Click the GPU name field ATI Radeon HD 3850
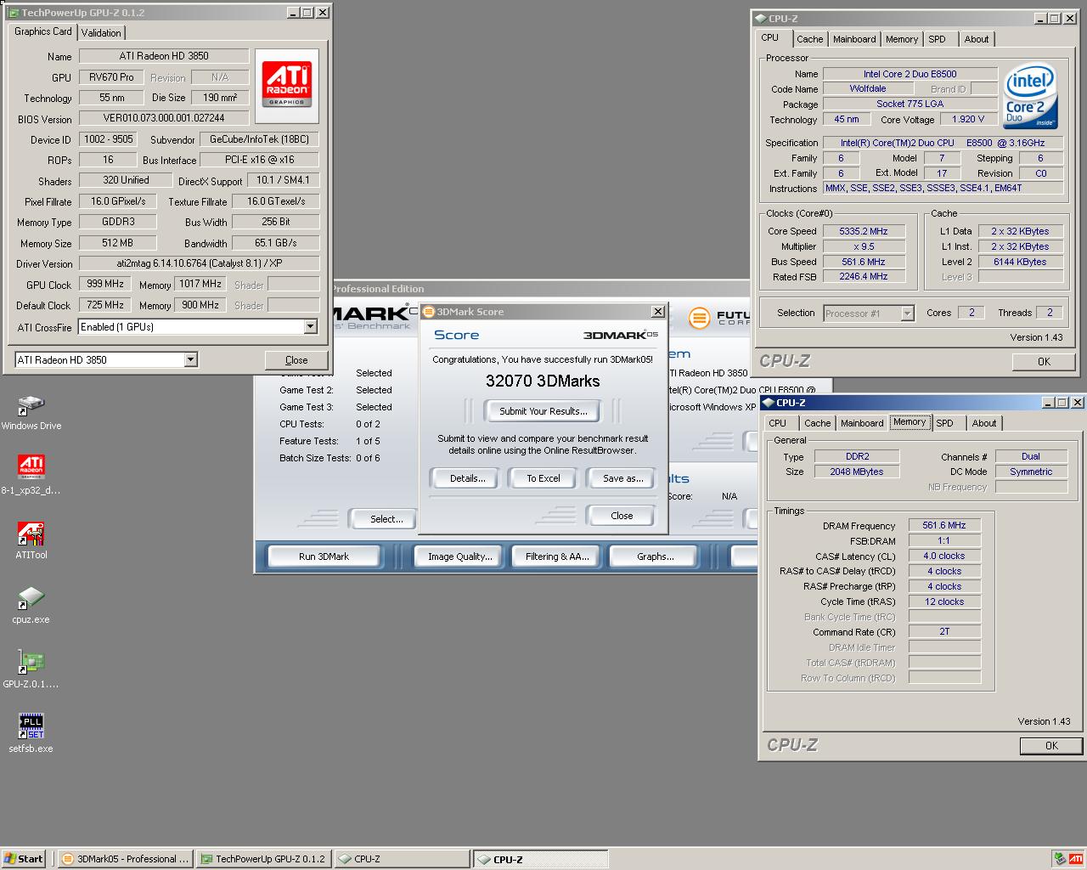Screen dimensions: 1087x870 (164, 56)
